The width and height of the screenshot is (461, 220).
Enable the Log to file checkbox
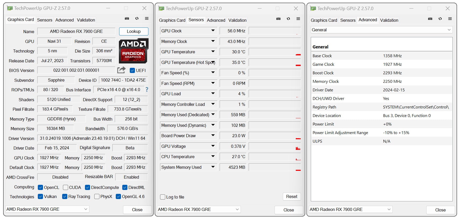(163, 197)
